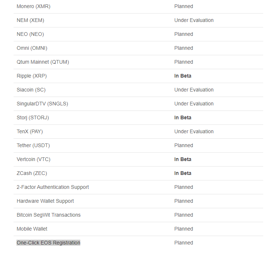Image resolution: width=276 pixels, height=269 pixels.
Task: Click the Under Evaluation status for TenX
Action: point(194,131)
